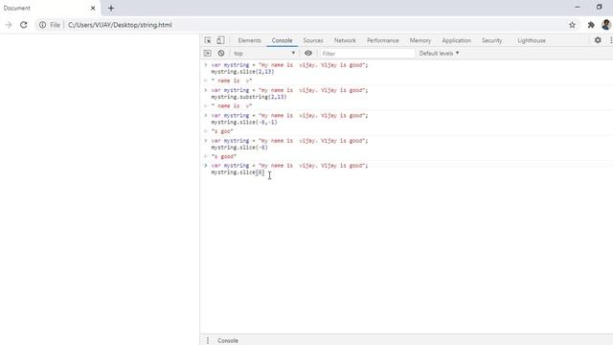
Task: Toggle the device toolbar icon
Action: tap(220, 40)
